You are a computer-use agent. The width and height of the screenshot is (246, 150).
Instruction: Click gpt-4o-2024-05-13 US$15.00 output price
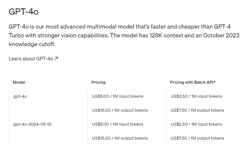pos(120,138)
